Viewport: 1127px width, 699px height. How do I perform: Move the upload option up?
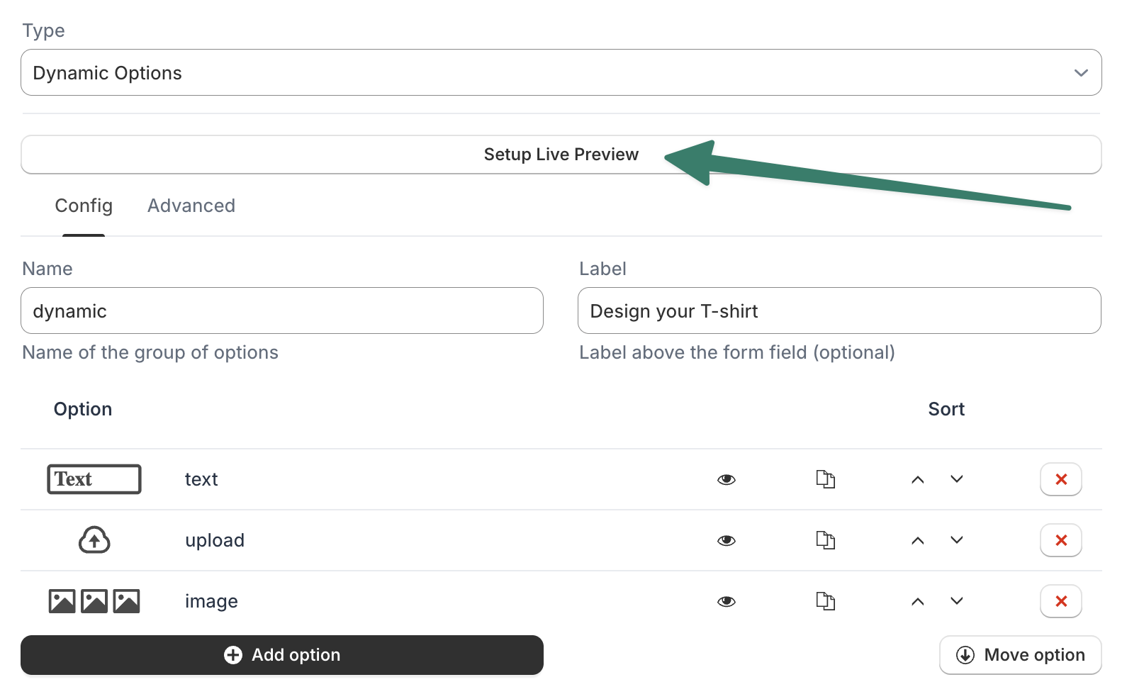pos(918,540)
